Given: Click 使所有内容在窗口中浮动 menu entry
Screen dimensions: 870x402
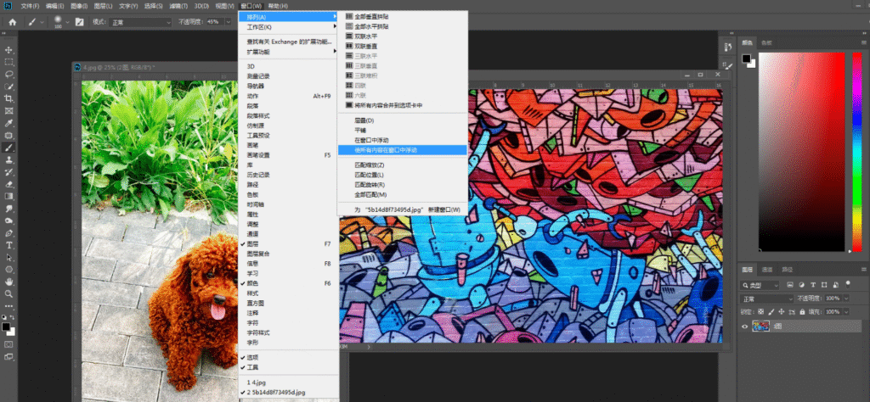Looking at the screenshot, I should tap(402, 149).
